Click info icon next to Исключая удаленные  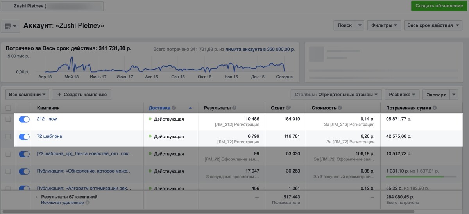coord(87,203)
